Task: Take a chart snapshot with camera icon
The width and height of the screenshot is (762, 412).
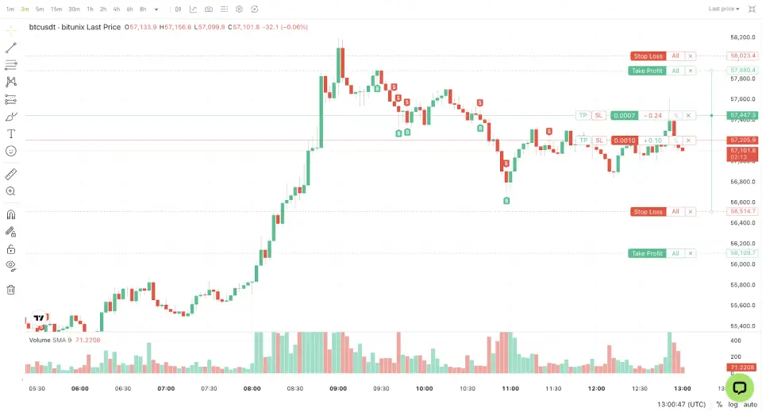Action: 208,10
